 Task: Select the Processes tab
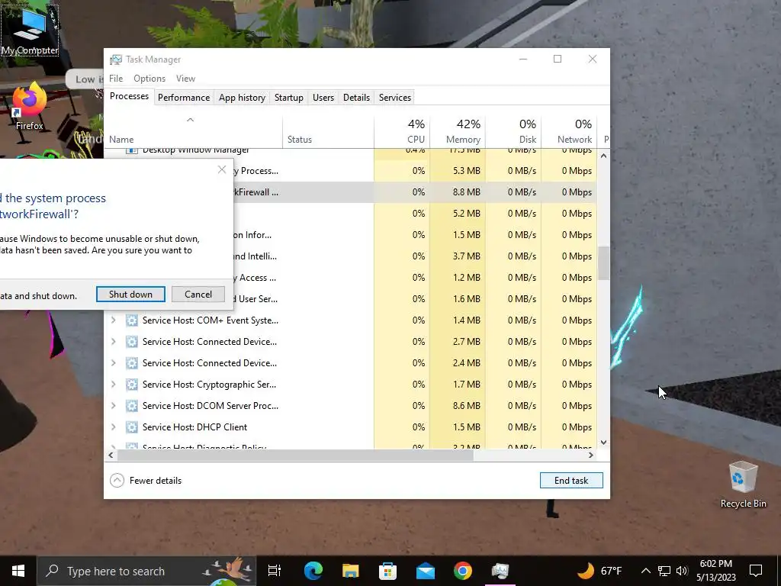click(x=129, y=96)
